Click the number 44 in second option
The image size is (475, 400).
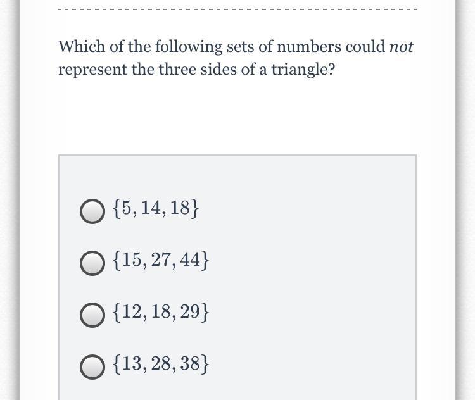point(190,260)
